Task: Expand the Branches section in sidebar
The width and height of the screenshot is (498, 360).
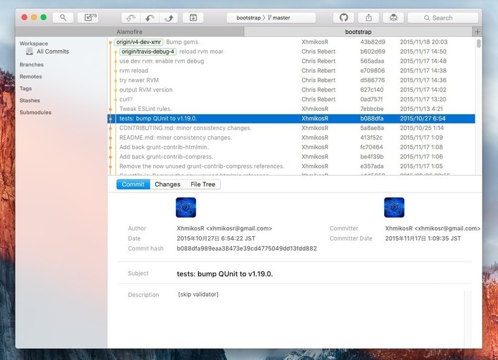Action: click(31, 65)
